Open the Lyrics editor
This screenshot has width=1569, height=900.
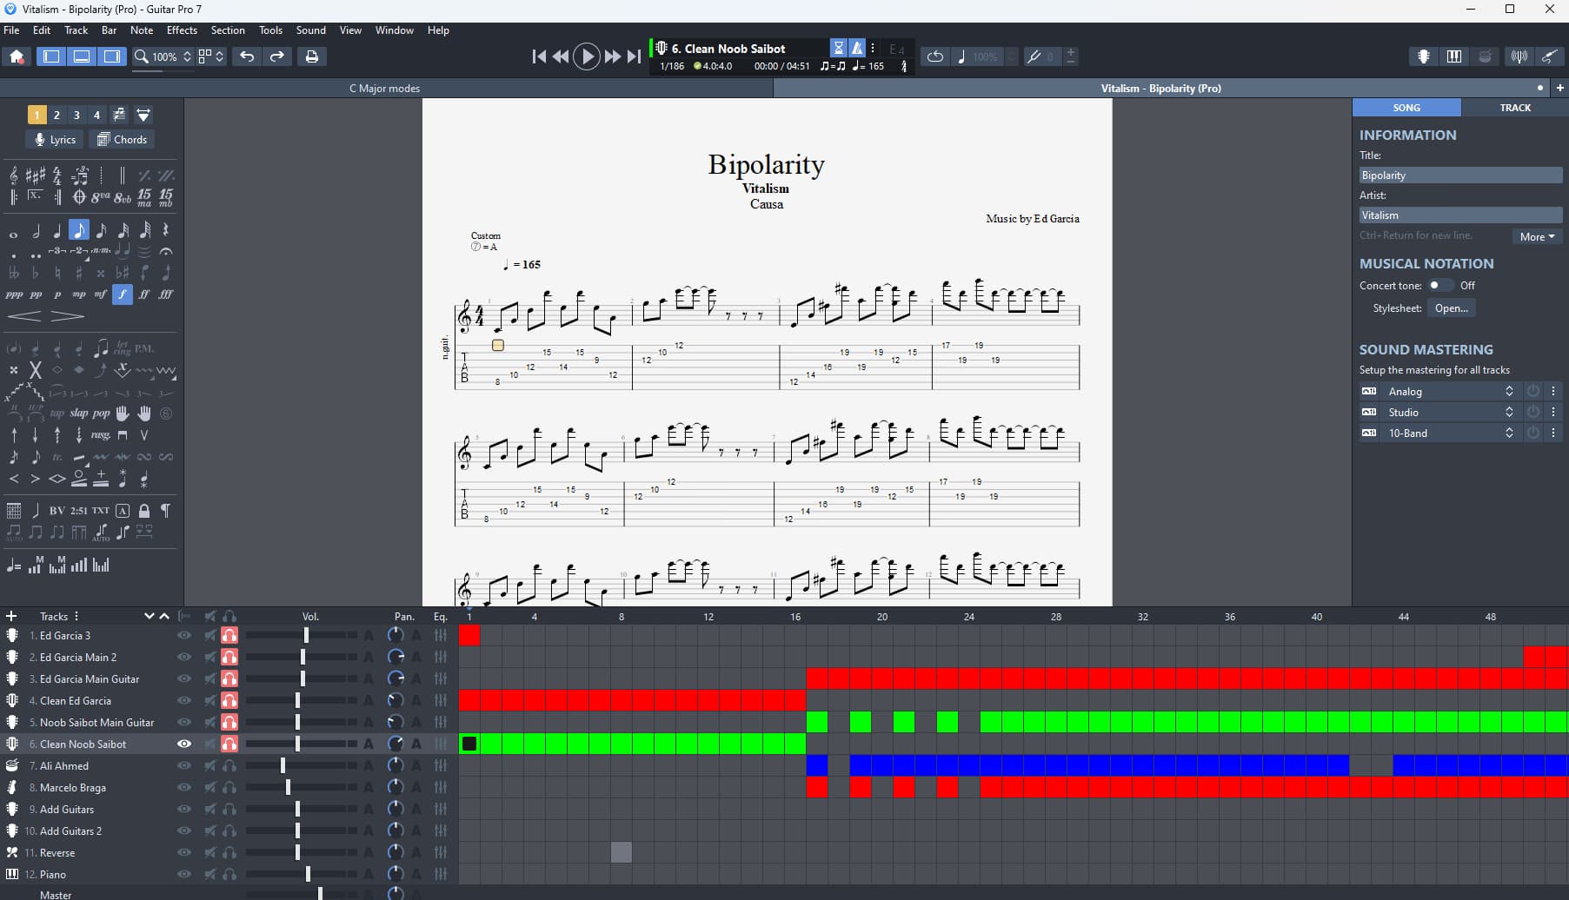coord(55,140)
